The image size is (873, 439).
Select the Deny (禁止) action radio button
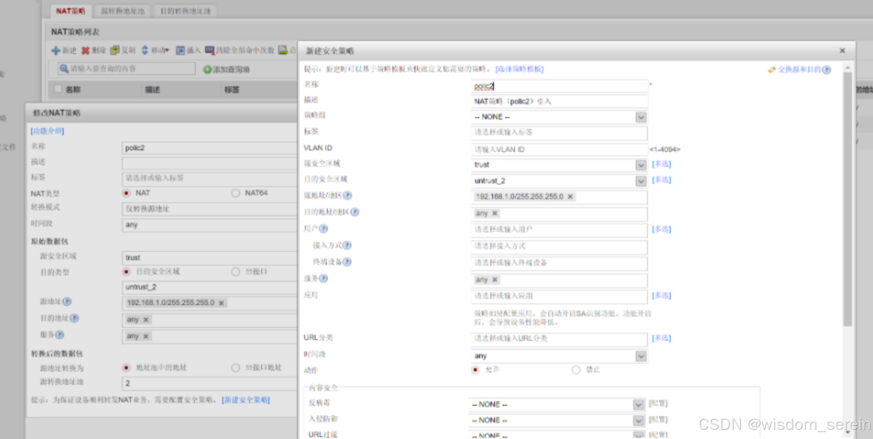pos(576,369)
